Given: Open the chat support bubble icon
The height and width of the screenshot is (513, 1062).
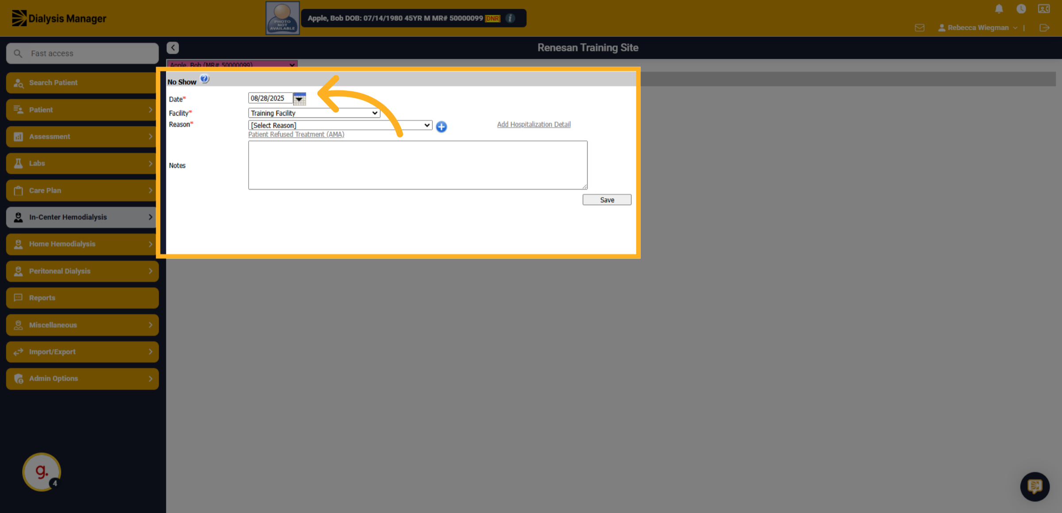Looking at the screenshot, I should pos(1035,486).
